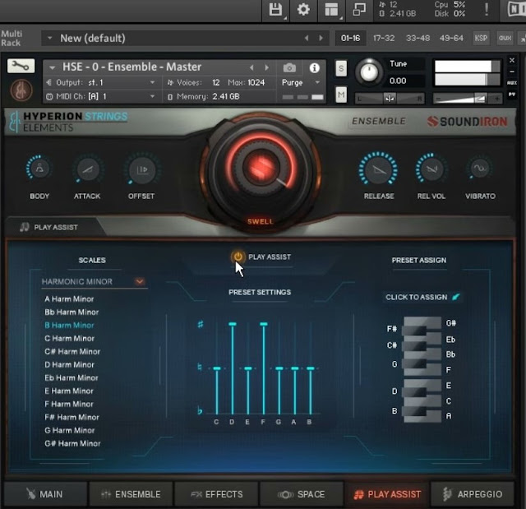The height and width of the screenshot is (509, 526).
Task: Click the Click To Assign brush icon
Action: click(x=456, y=297)
